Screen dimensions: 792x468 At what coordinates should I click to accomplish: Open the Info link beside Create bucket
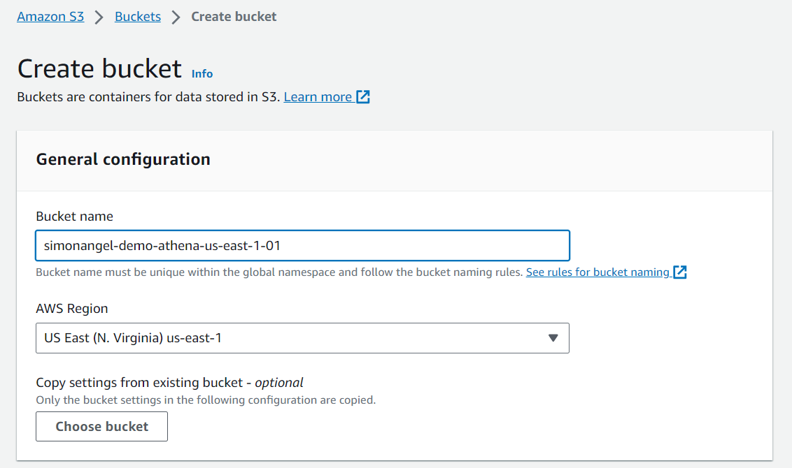[202, 73]
